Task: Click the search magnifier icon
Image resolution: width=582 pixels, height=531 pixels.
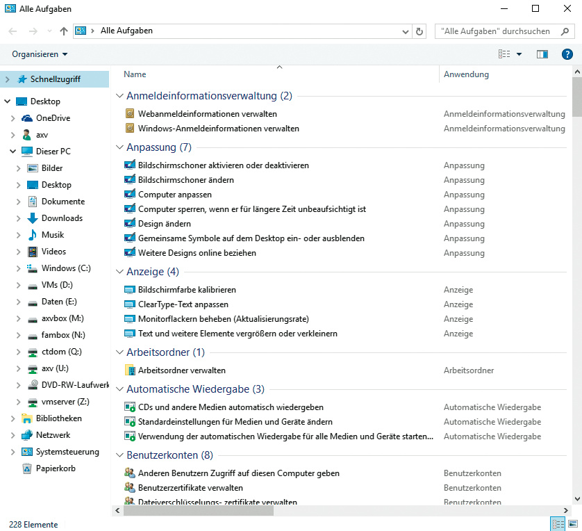Action: point(565,31)
